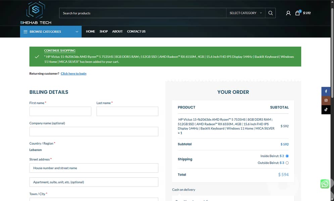
Task: Click the Company name input field
Action: pos(94,132)
